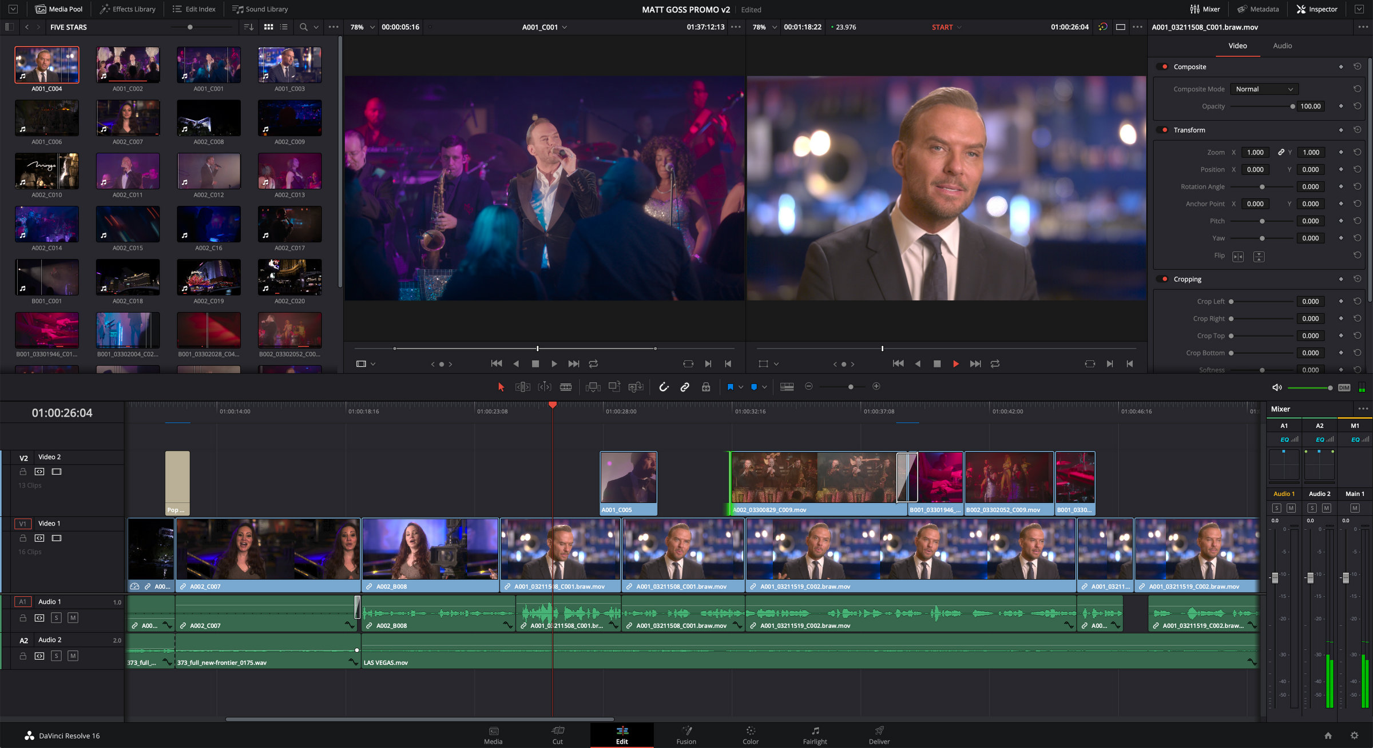The image size is (1373, 748).
Task: Open the Composite Mode dropdown menu
Action: pyautogui.click(x=1263, y=89)
